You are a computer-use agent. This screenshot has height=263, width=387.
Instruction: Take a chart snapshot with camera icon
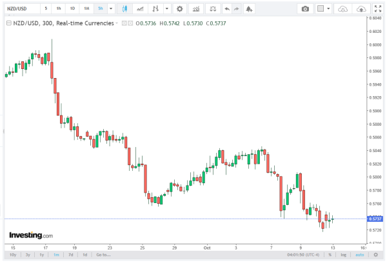305,9
